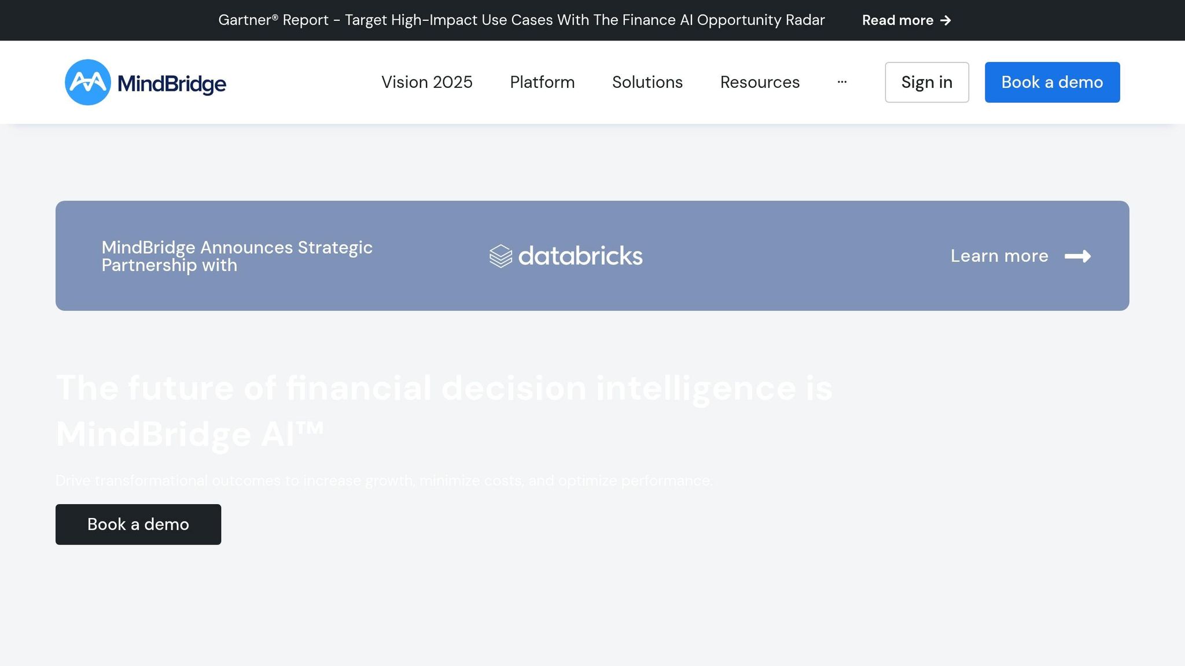Image resolution: width=1185 pixels, height=666 pixels.
Task: Click Learn more on Databricks banner
Action: coord(999,256)
